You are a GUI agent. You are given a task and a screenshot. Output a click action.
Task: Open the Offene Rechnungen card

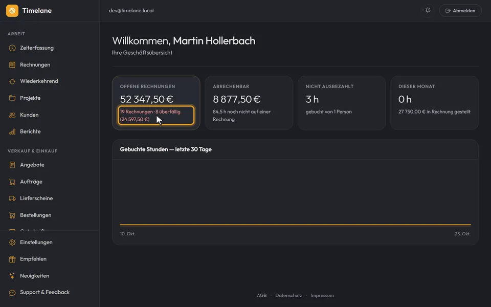(x=156, y=103)
